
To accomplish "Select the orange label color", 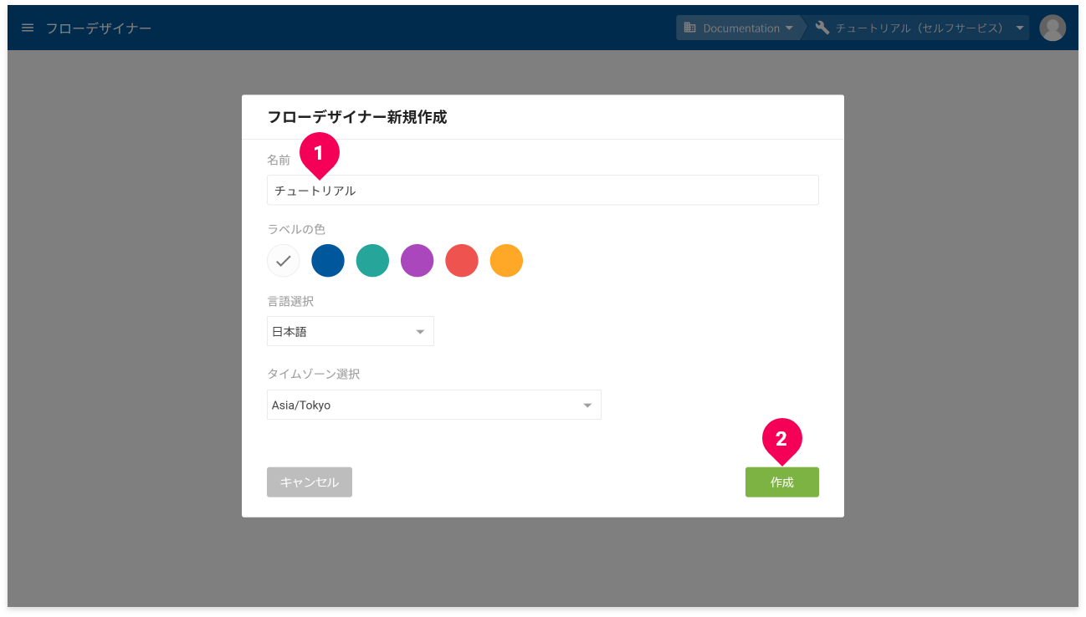I will (x=506, y=261).
